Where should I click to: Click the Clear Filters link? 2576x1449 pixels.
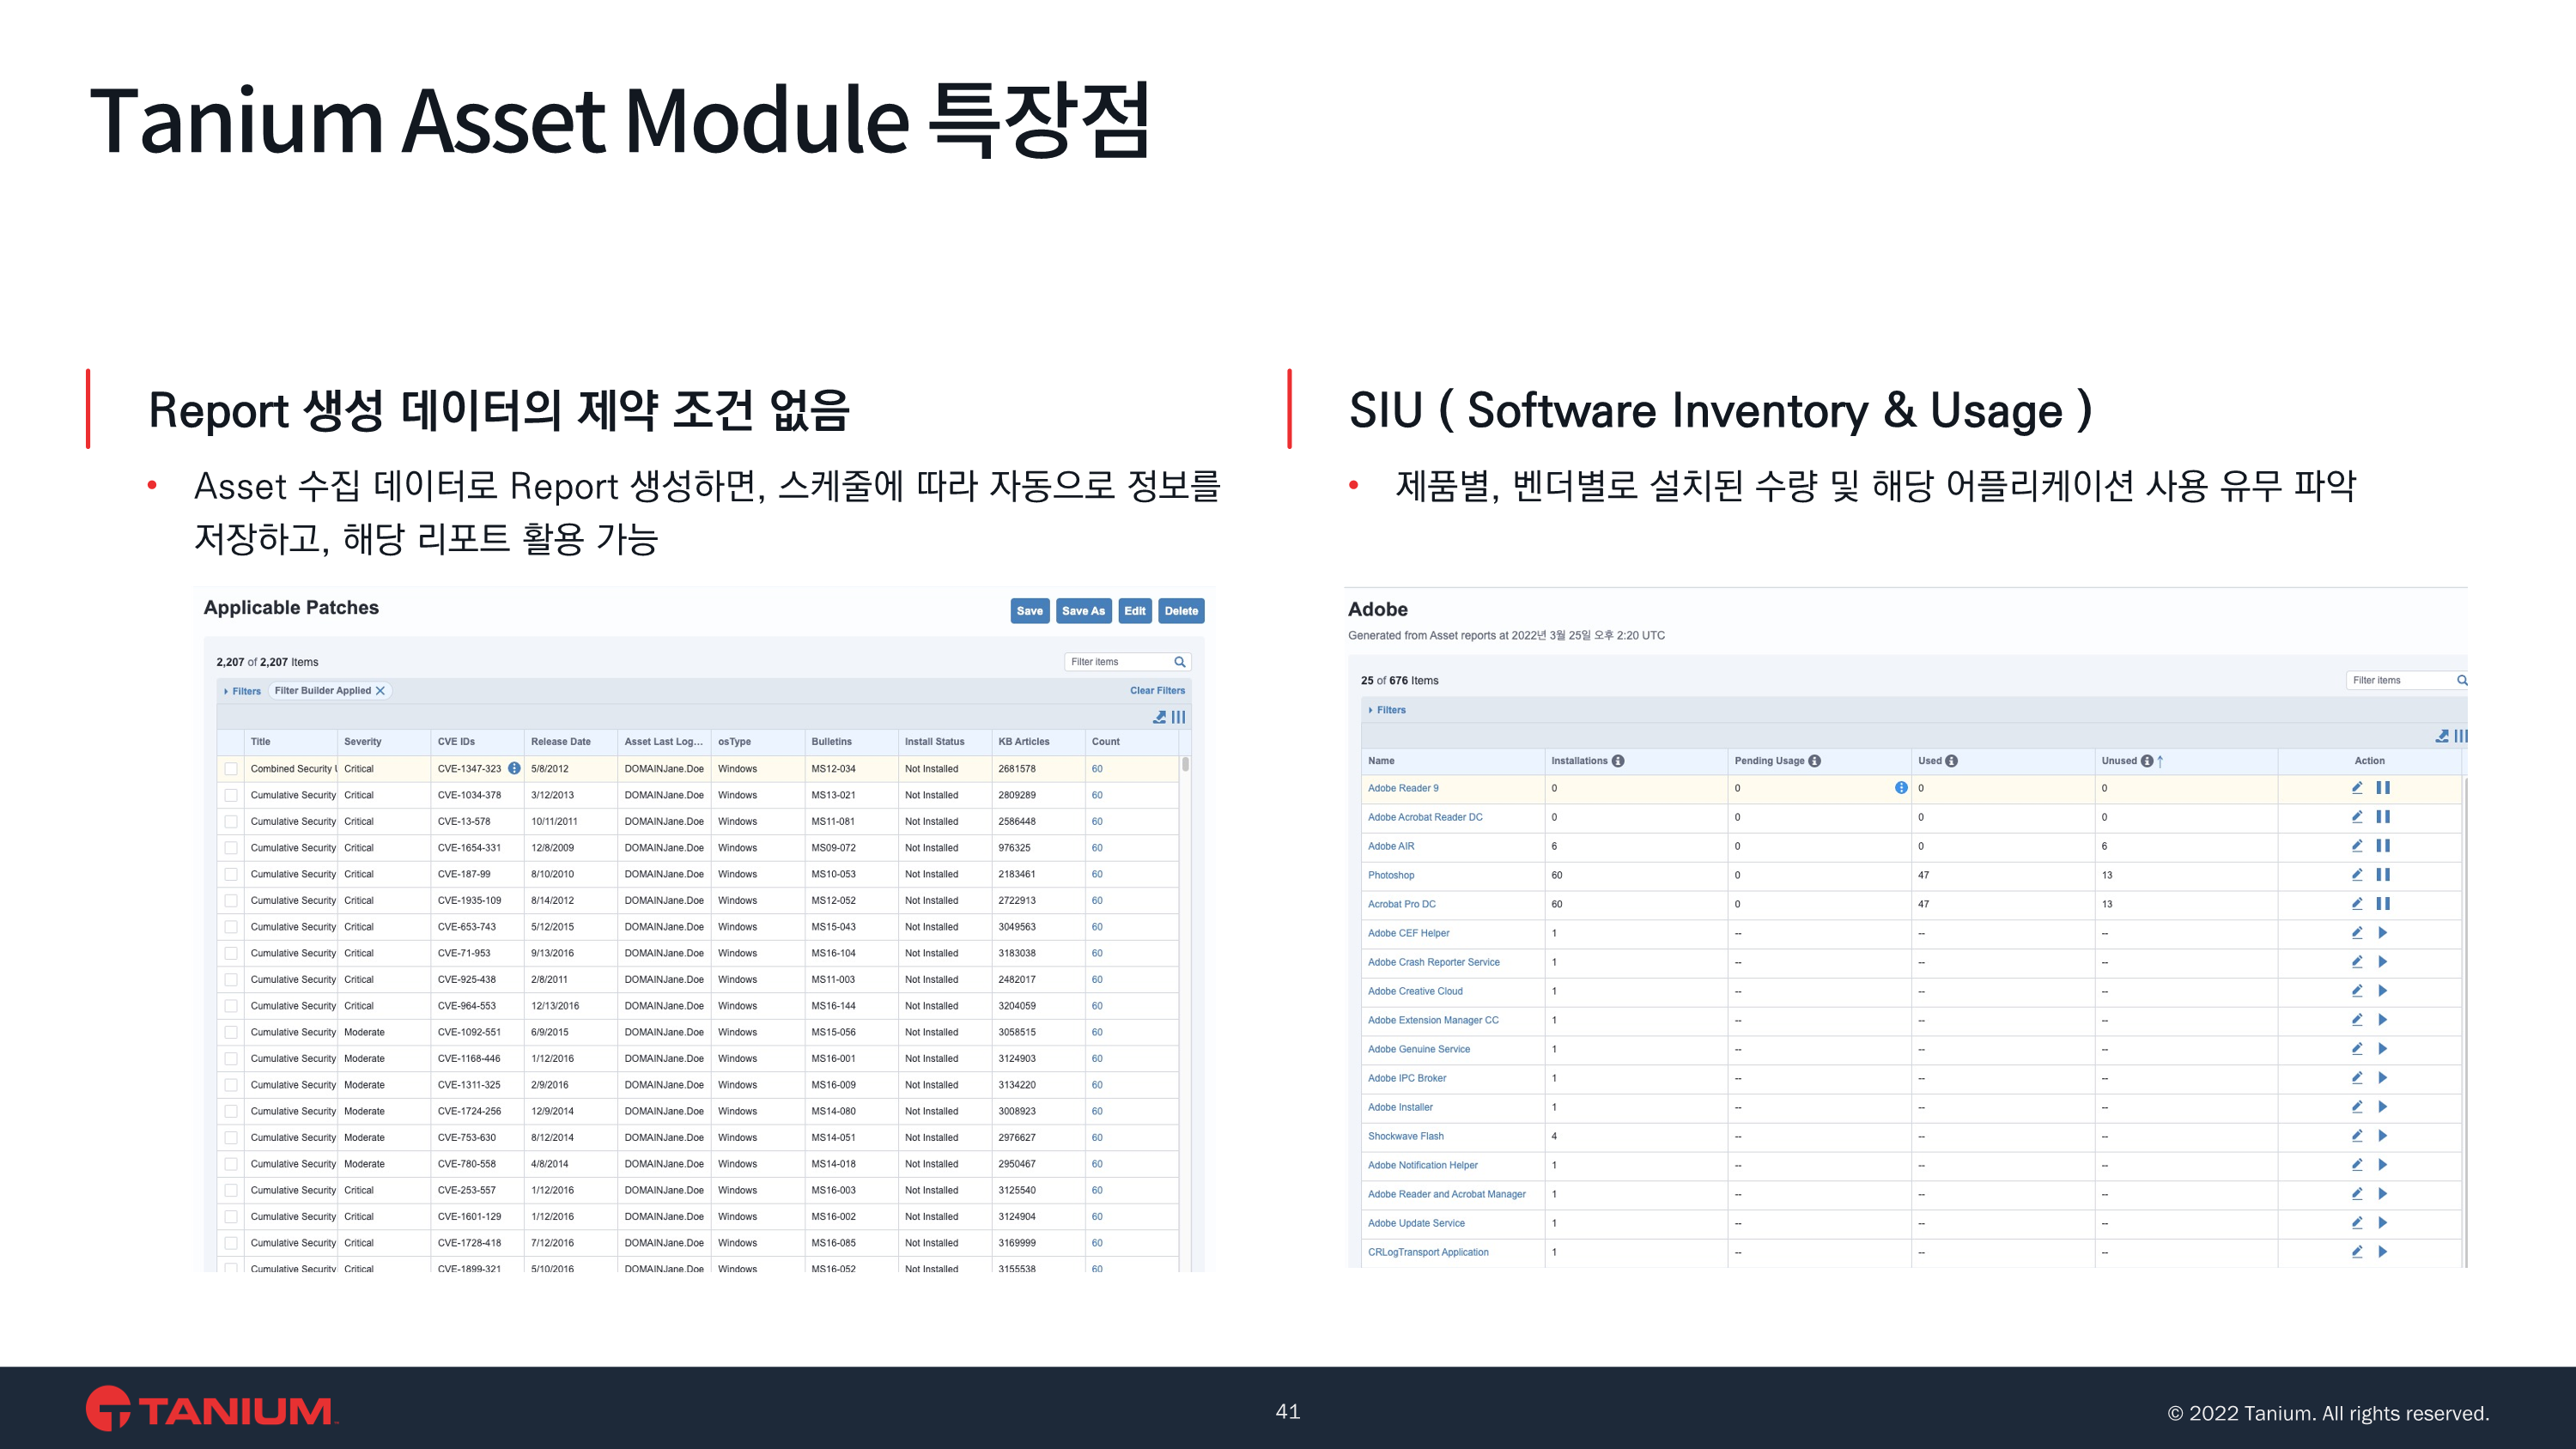(x=1157, y=691)
